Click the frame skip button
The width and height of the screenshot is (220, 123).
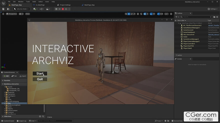coord(60,9)
